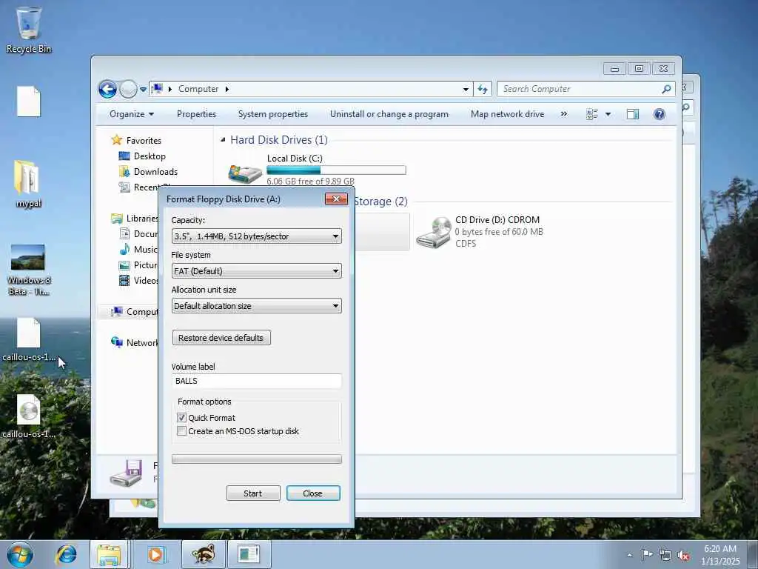
Task: Click the muted volume tray icon
Action: click(683, 556)
